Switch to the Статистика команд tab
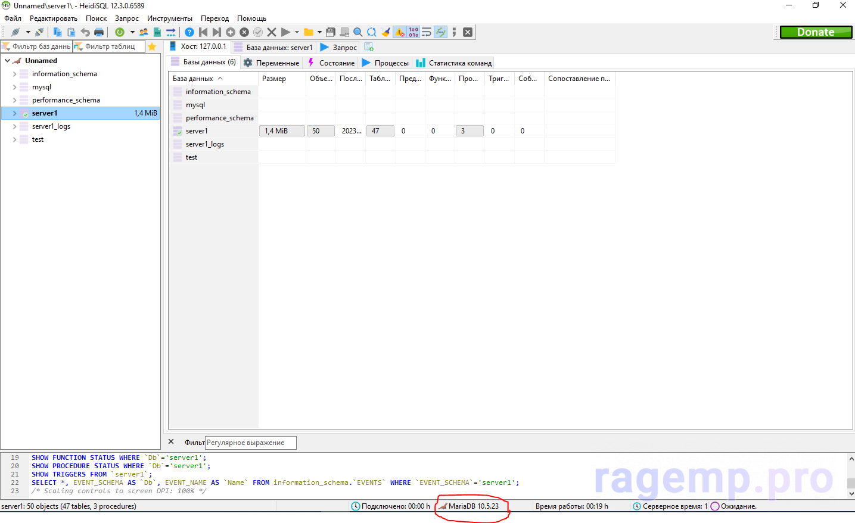 [454, 63]
